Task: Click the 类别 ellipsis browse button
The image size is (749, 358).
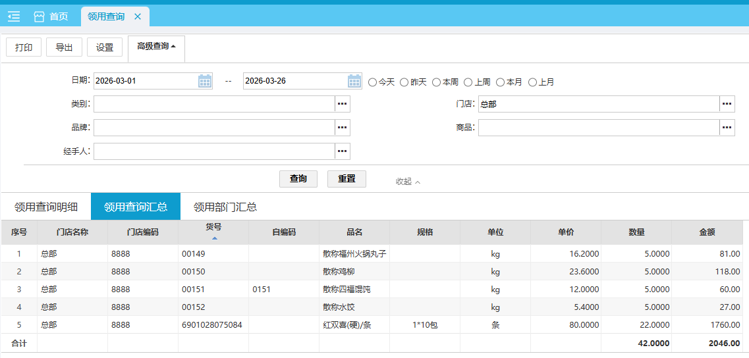Action: (x=342, y=104)
